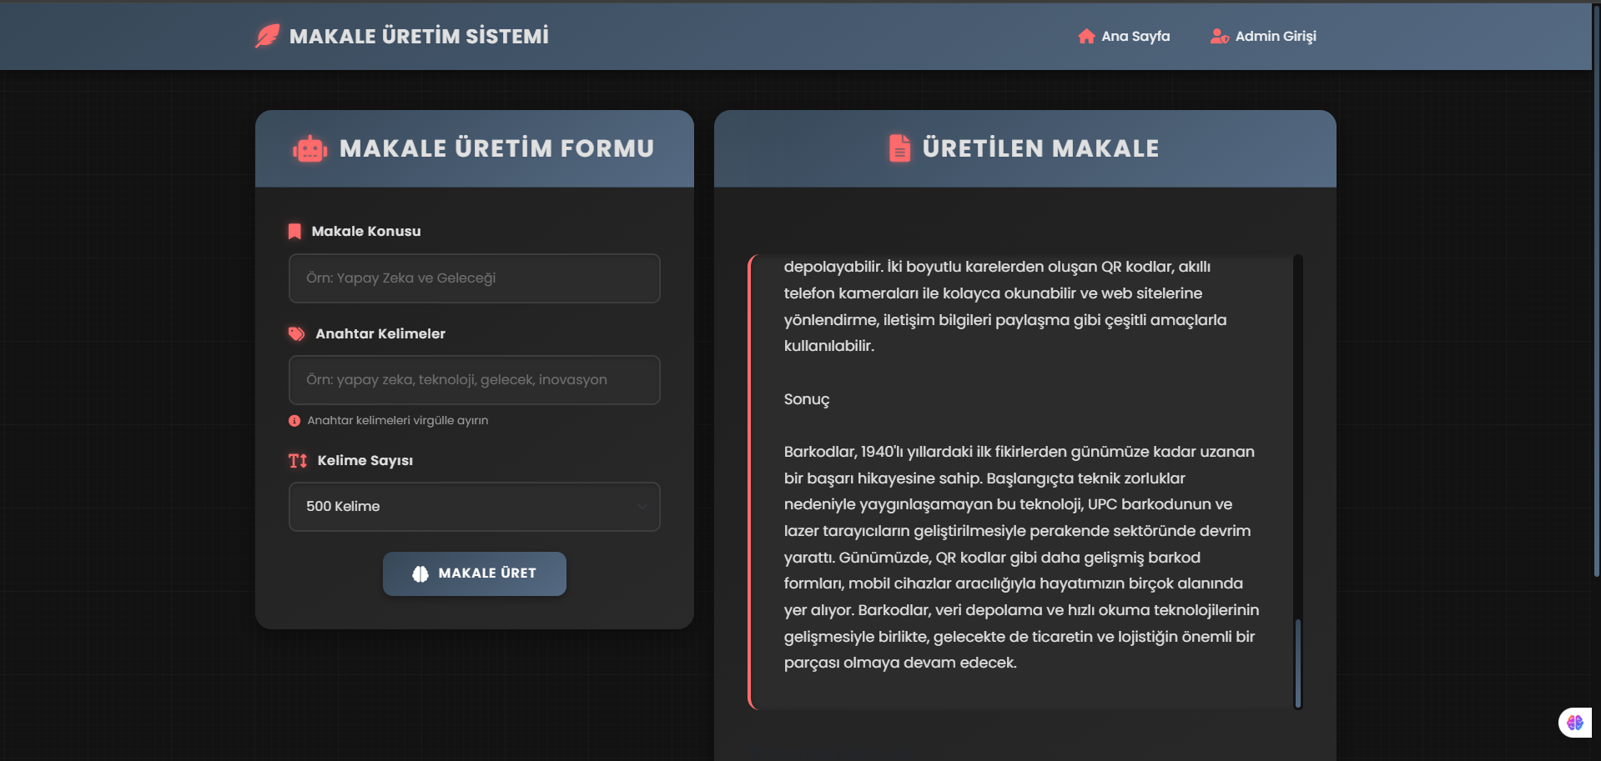Click the home icon beside Ana Sayfa

[x=1085, y=36]
